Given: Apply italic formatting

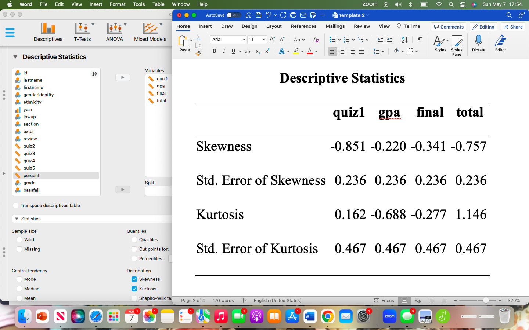Looking at the screenshot, I should click(224, 51).
